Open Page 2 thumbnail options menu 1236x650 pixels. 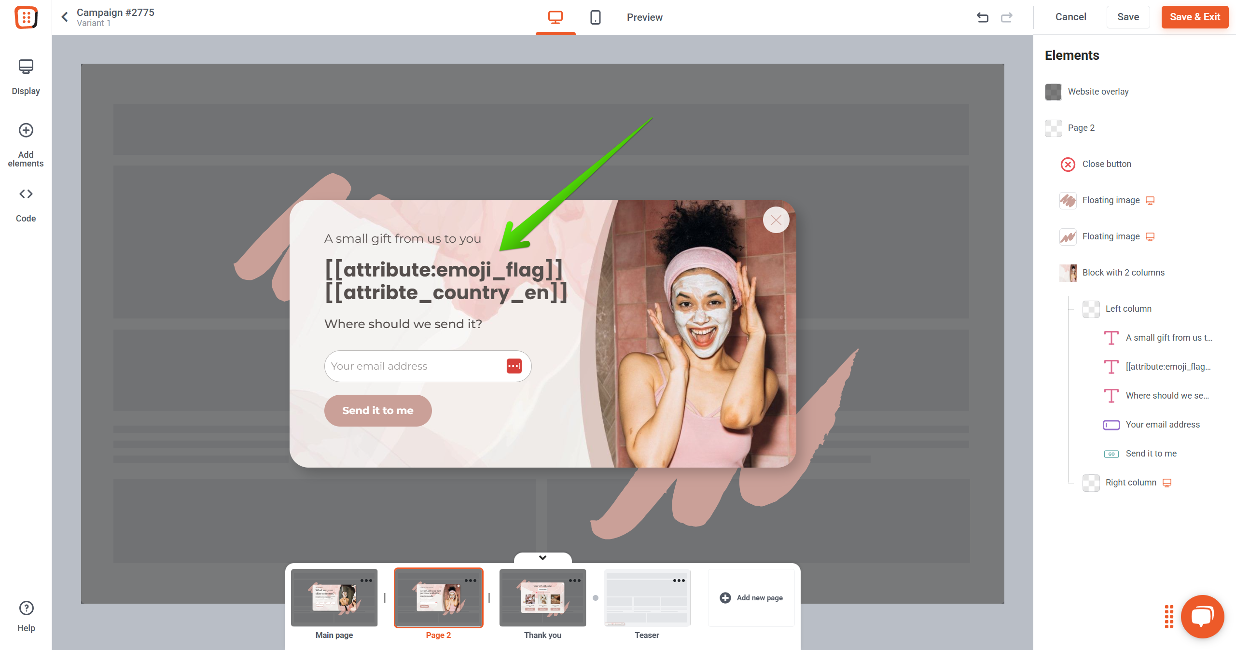tap(471, 581)
